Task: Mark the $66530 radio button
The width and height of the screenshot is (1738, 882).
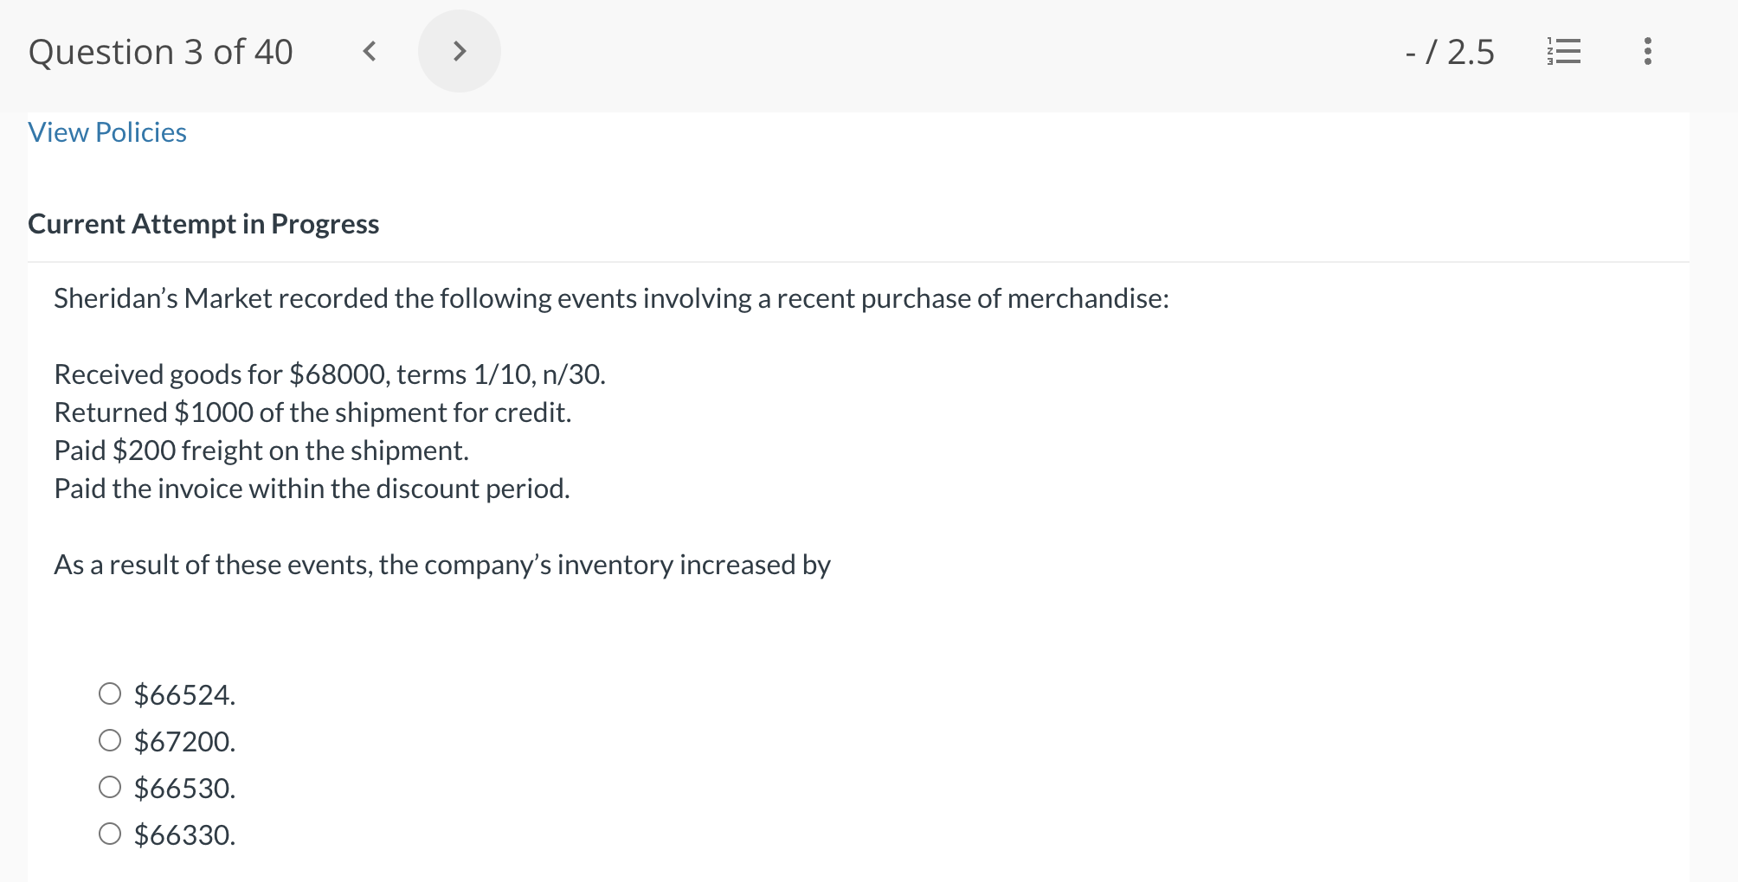Action: [110, 788]
